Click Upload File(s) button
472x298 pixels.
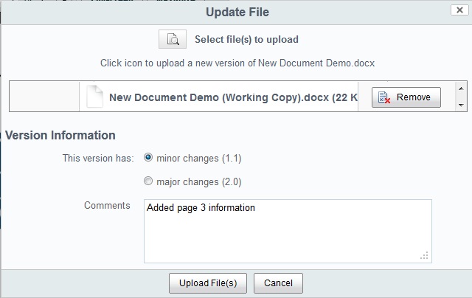[208, 283]
